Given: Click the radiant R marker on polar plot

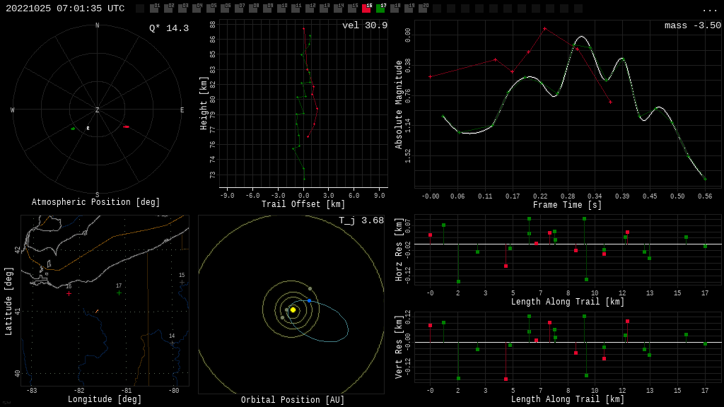Looking at the screenshot, I should tap(88, 129).
